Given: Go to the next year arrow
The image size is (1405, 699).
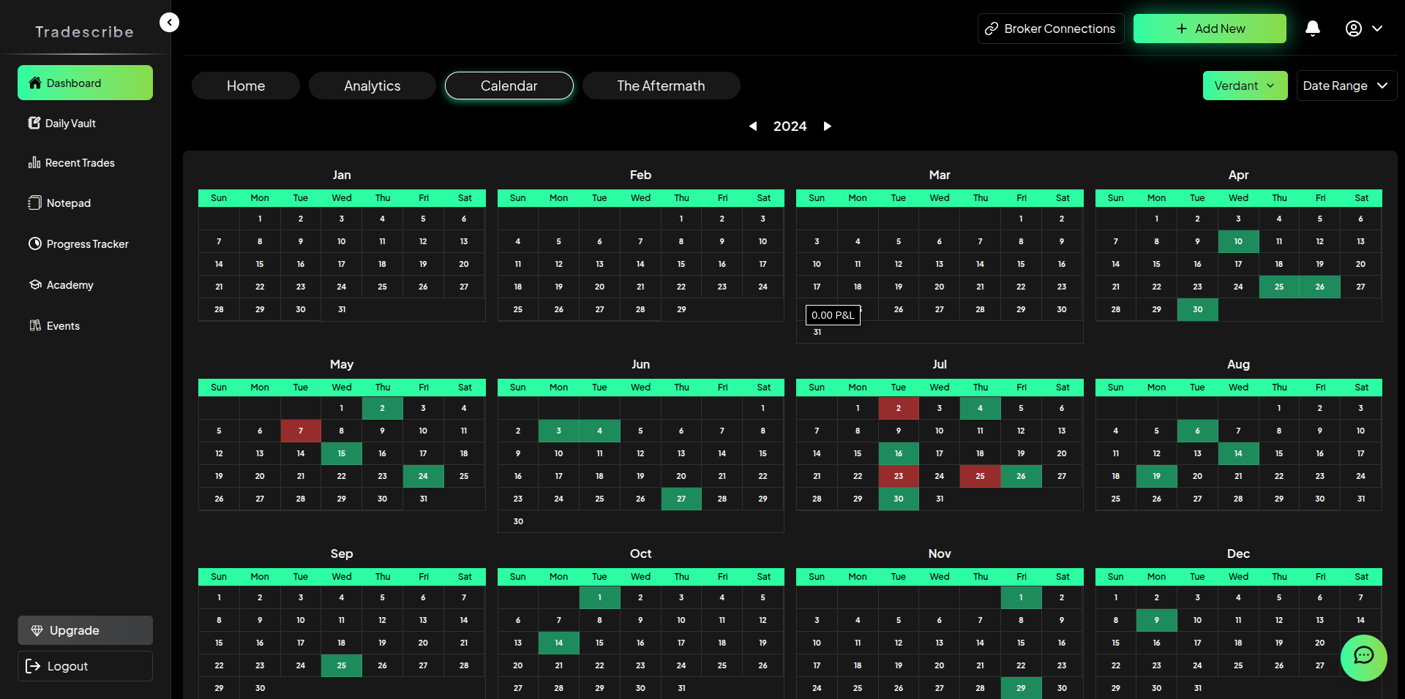Looking at the screenshot, I should (828, 126).
